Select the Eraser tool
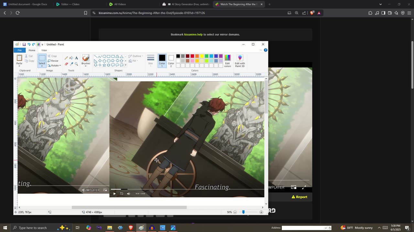The image size is (414, 232). pos(66,64)
